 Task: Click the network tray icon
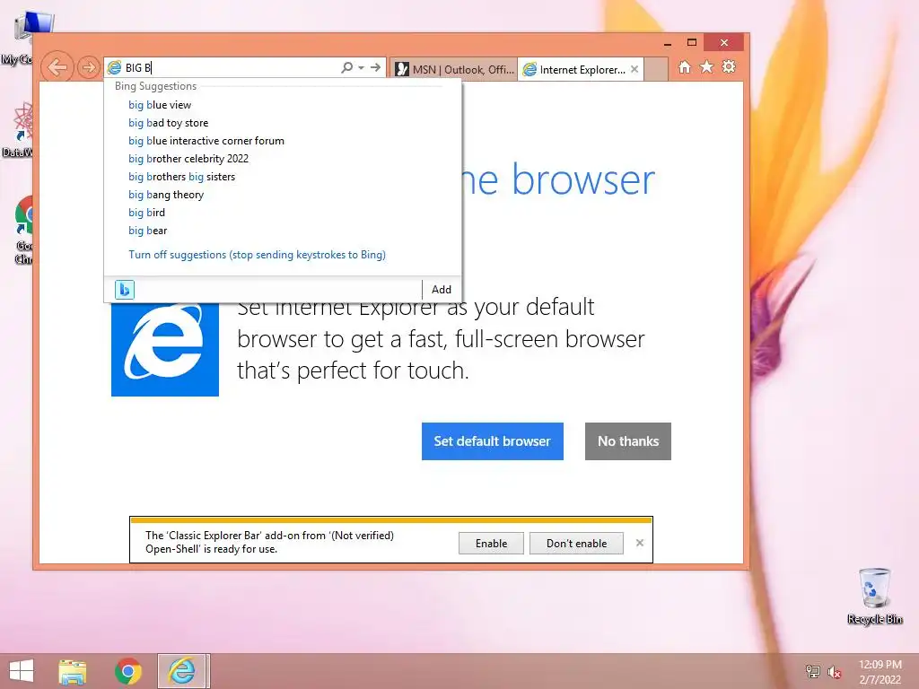(812, 672)
